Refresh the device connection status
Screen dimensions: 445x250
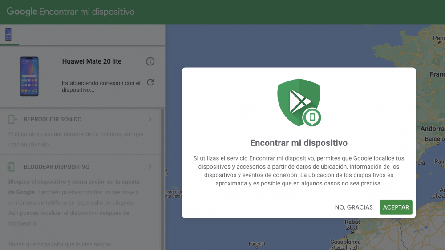[x=150, y=82]
